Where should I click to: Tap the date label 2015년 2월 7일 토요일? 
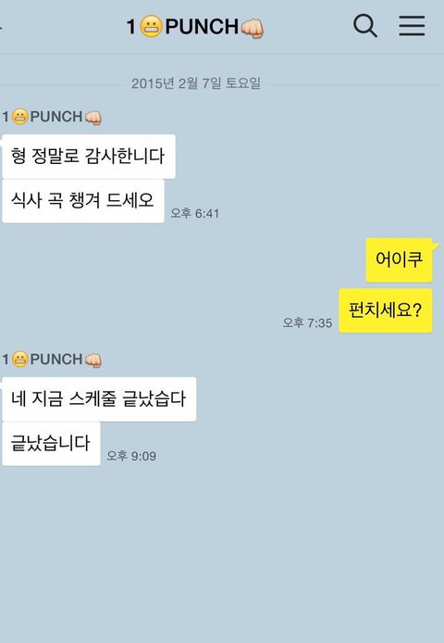(196, 83)
